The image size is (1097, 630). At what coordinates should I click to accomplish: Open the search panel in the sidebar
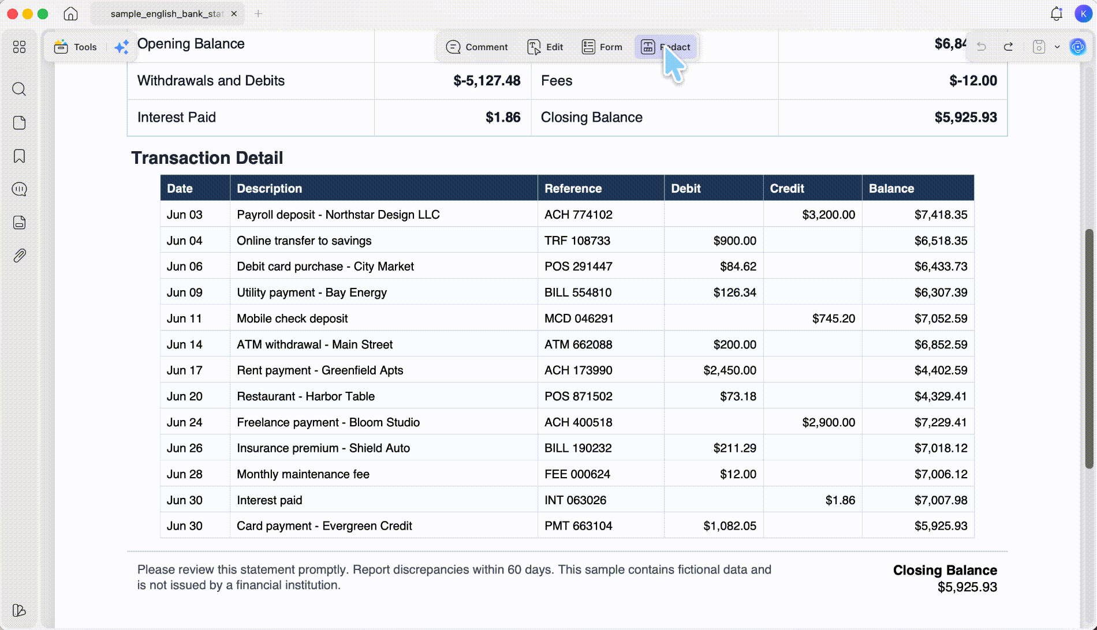click(x=19, y=89)
